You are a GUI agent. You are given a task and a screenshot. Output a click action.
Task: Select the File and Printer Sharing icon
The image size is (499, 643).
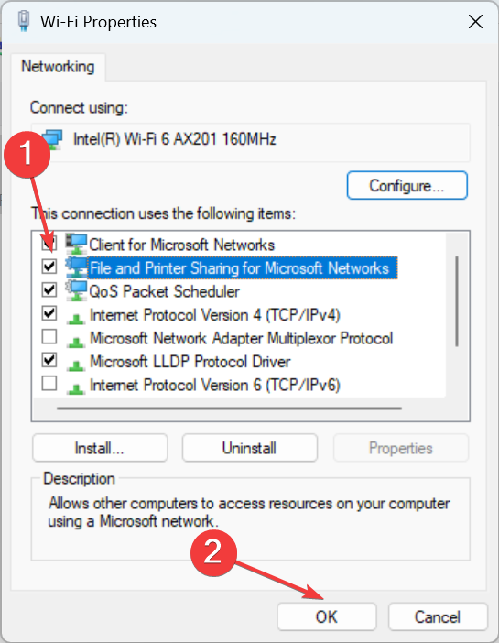click(x=76, y=267)
